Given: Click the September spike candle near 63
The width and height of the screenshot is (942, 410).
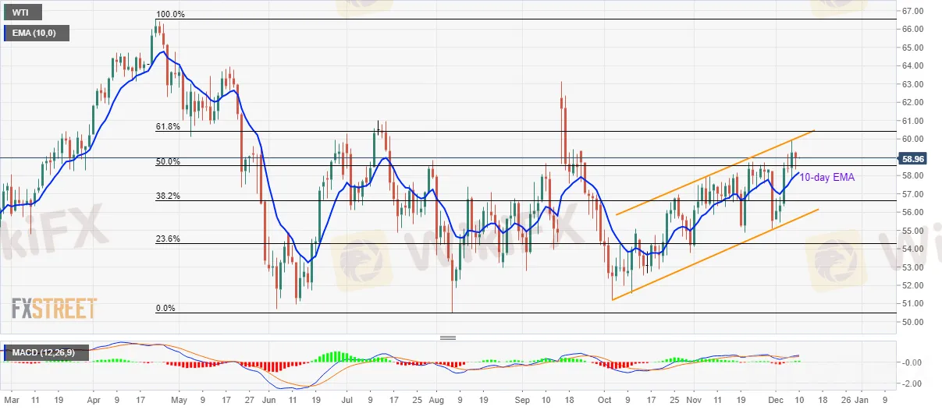Looking at the screenshot, I should (x=562, y=109).
